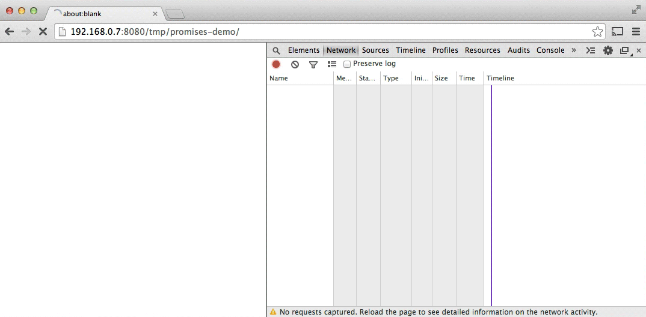Toggle the red network record button
This screenshot has height=317, width=646.
click(x=276, y=64)
